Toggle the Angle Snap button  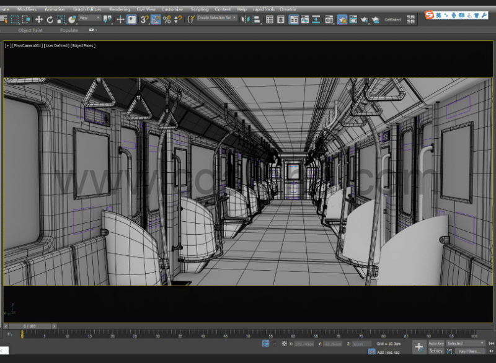(156, 20)
